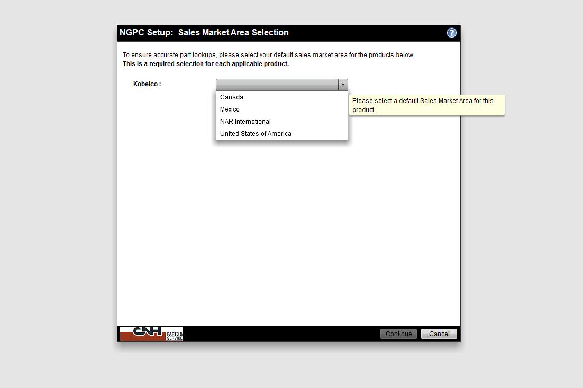
Task: Select Canada from the dropdown list
Action: pyautogui.click(x=282, y=97)
